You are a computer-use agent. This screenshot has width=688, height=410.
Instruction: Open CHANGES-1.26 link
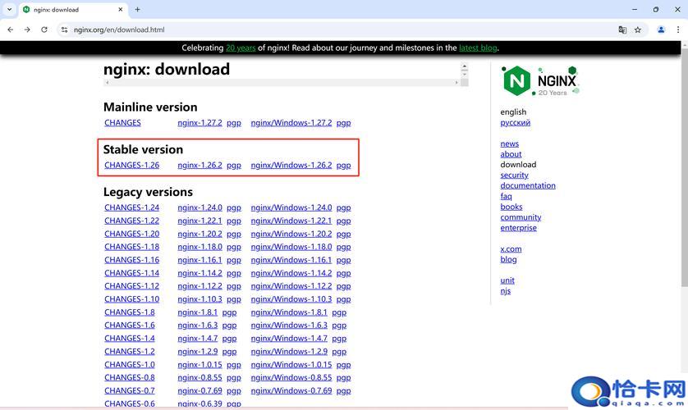131,165
